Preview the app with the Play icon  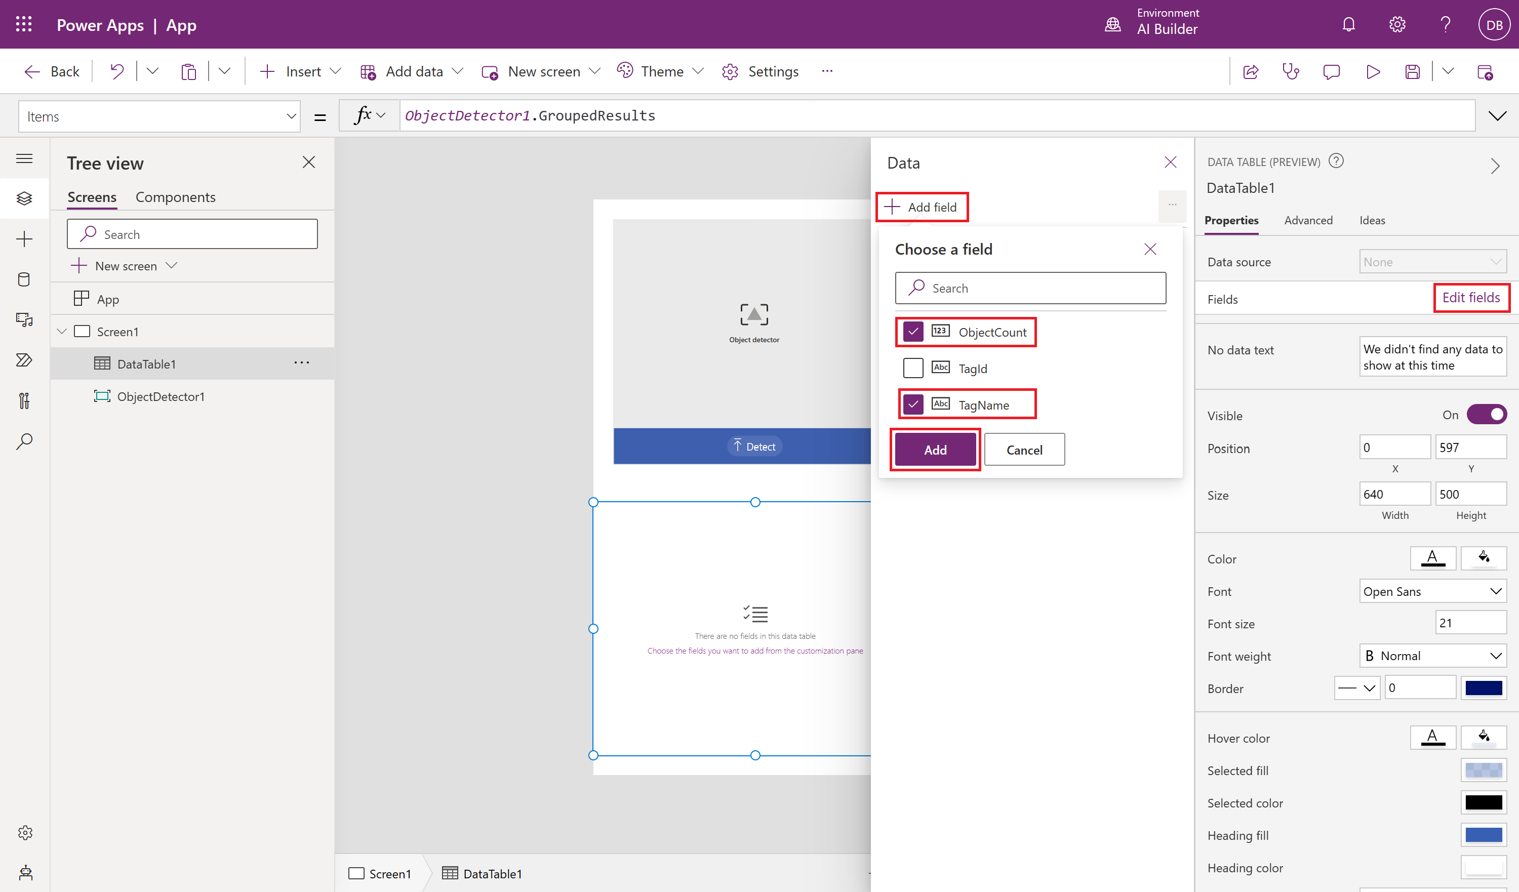pos(1373,71)
